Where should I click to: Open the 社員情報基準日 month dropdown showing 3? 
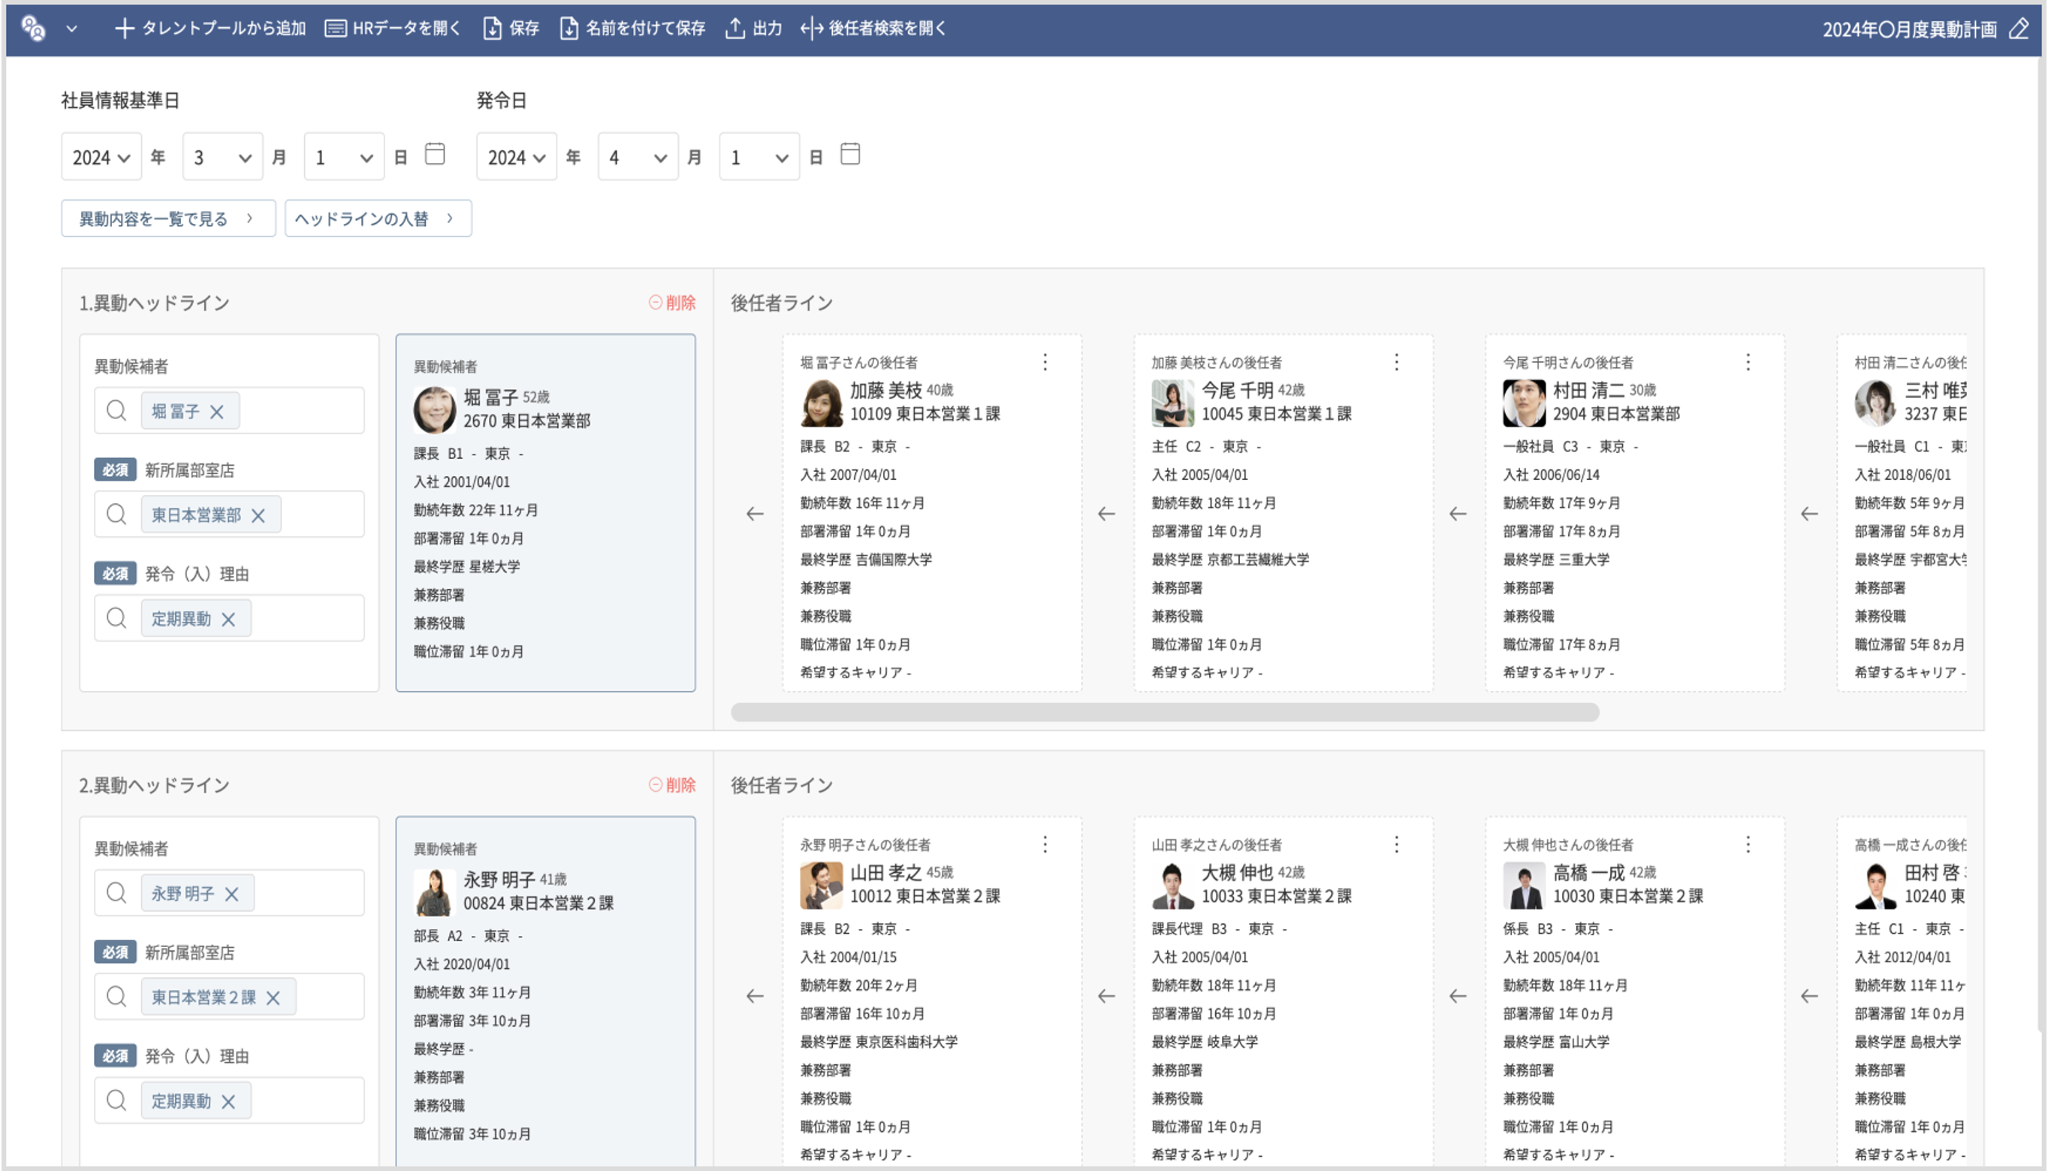[222, 158]
